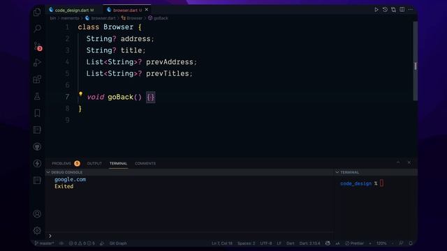This screenshot has height=251, width=447.
Task: Switch to the code_design.dart tab
Action: click(x=71, y=10)
